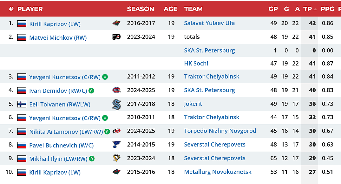Sort by the GP column header

273,9
